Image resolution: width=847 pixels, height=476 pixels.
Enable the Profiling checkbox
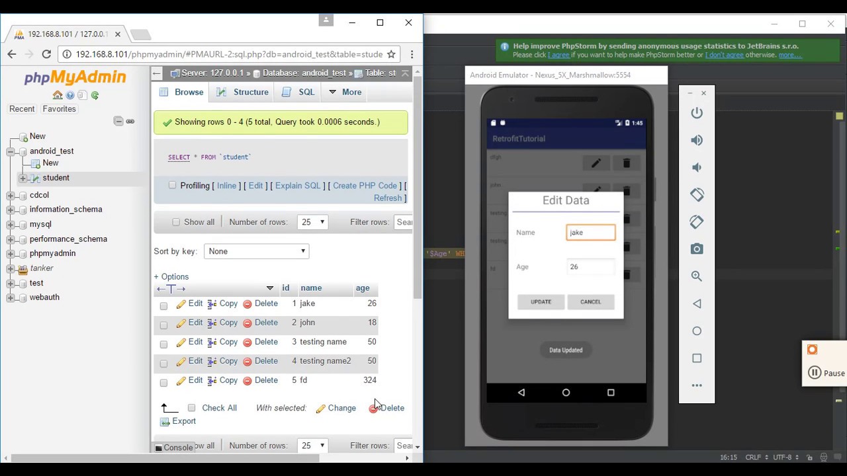[x=172, y=186]
